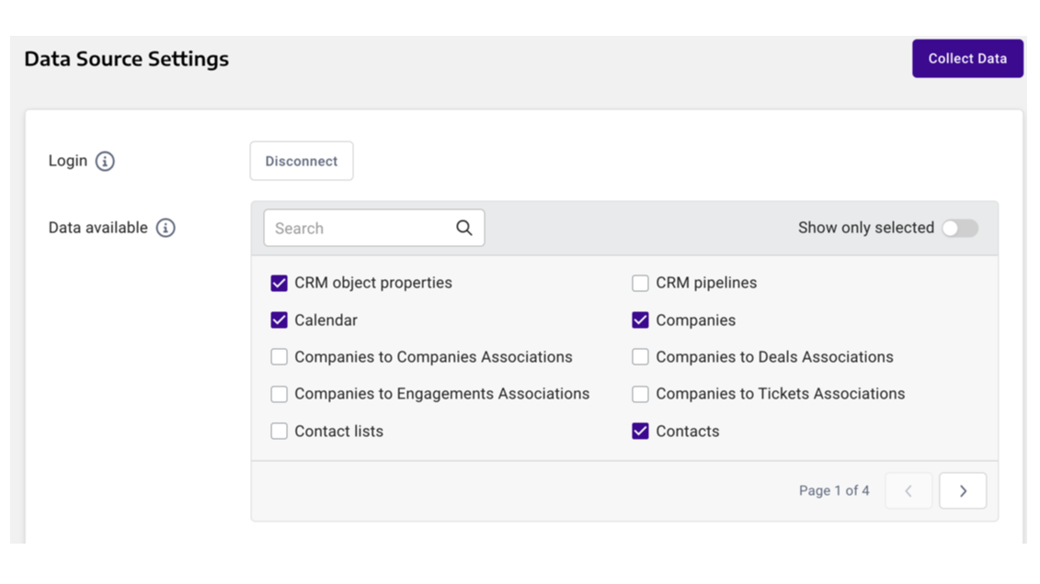Enable CRM pipelines checkbox
This screenshot has height=584, width=1040.
click(641, 283)
